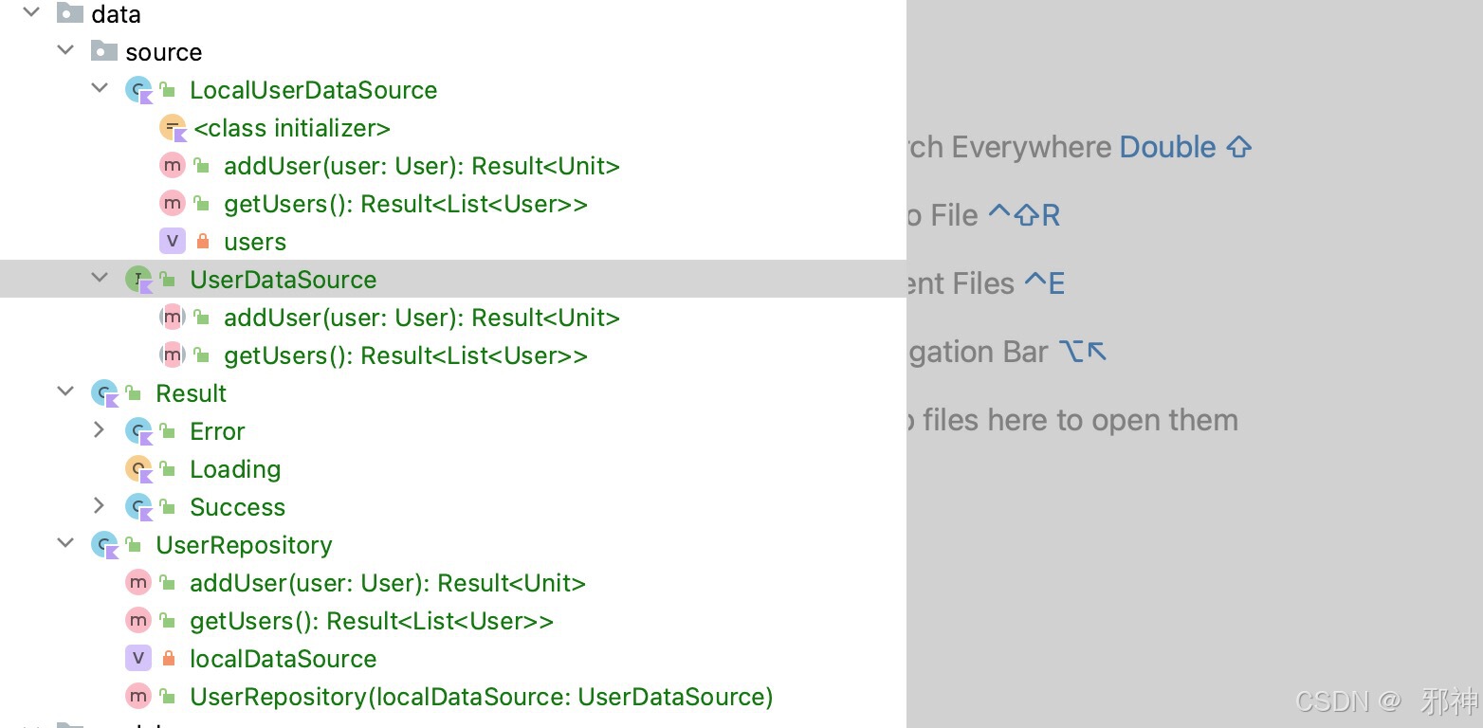
Task: Collapse the data folder
Action: click(31, 13)
